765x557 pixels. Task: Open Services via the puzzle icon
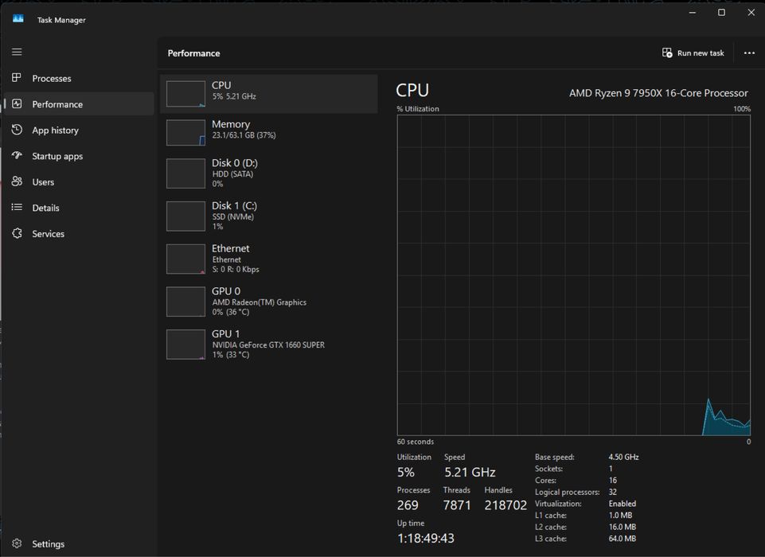tap(17, 234)
